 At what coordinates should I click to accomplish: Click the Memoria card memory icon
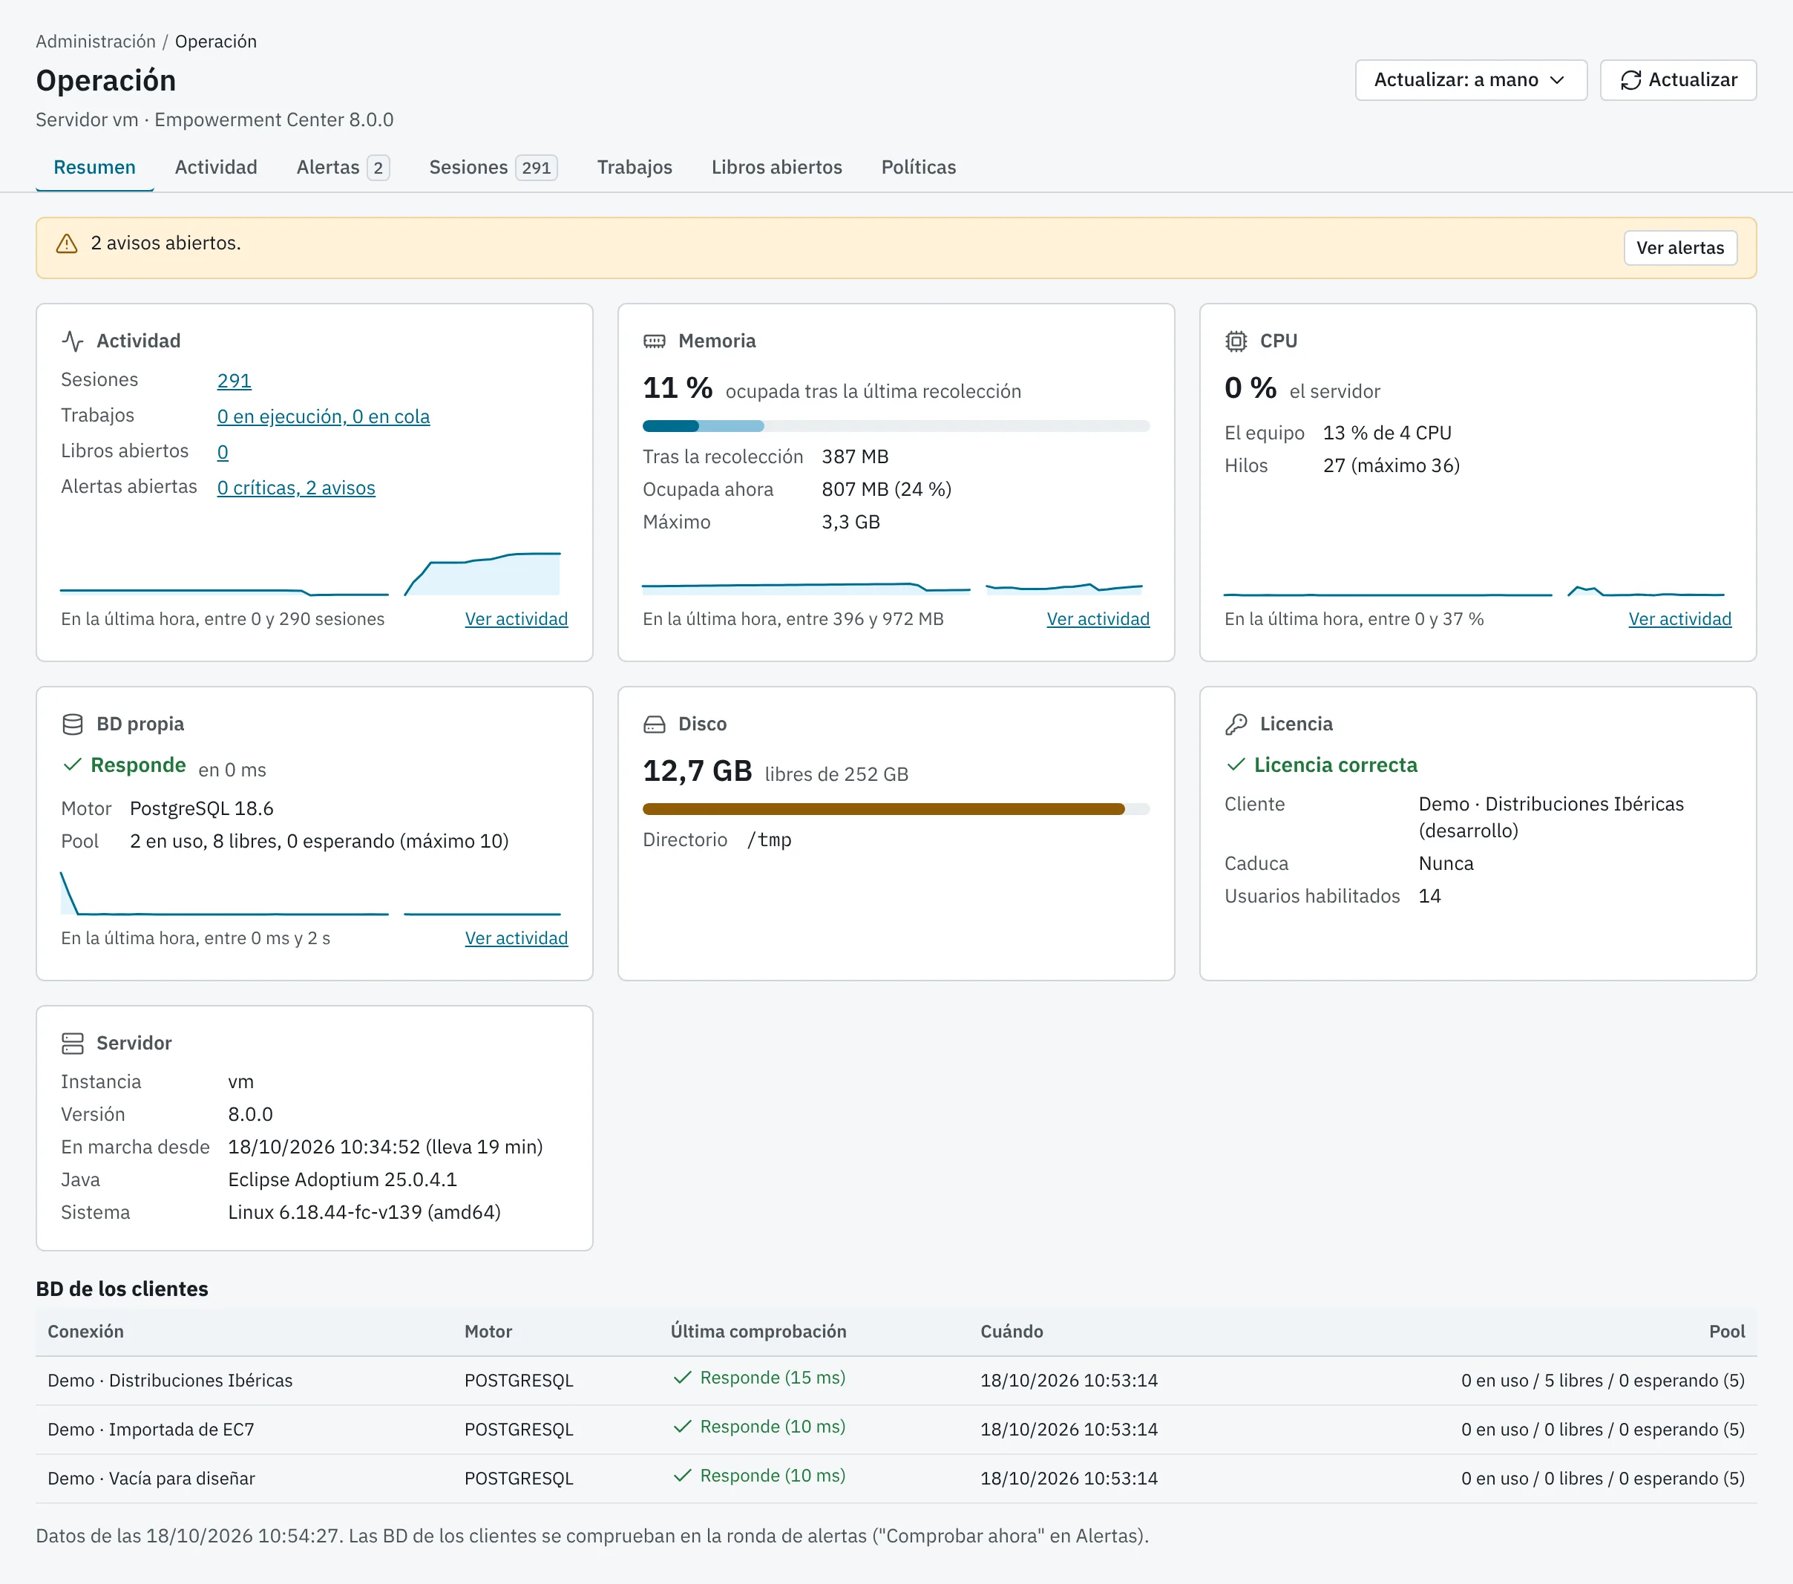655,341
